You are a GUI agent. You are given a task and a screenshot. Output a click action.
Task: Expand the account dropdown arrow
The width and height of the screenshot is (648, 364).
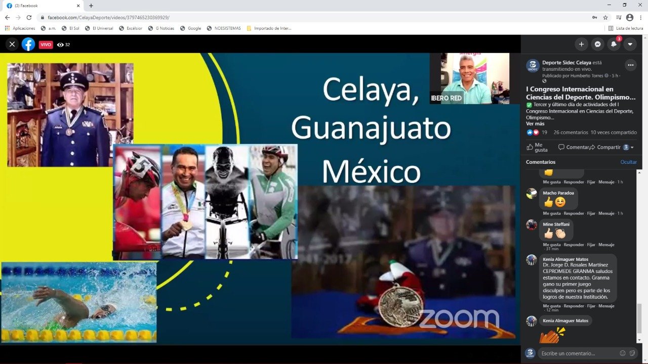(x=630, y=44)
